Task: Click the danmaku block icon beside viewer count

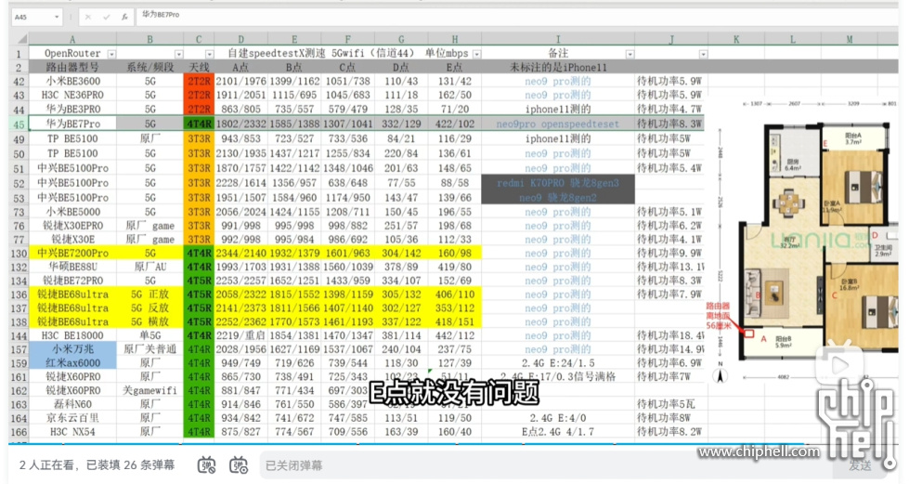Action: [206, 465]
